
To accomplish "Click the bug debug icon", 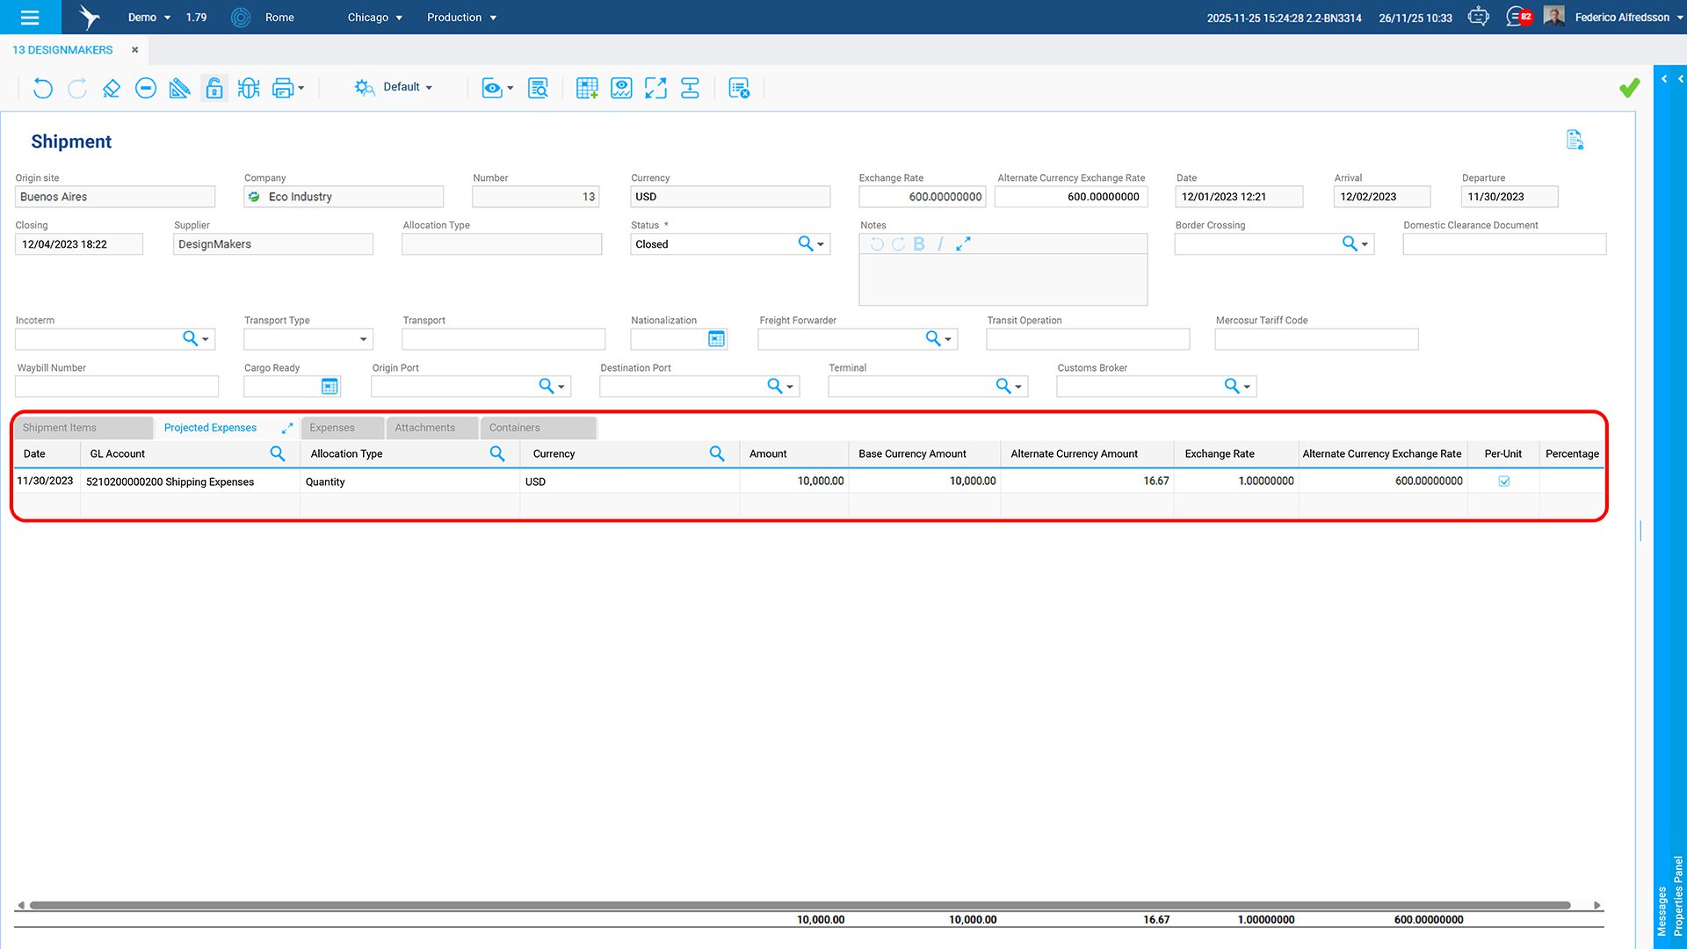I will click(x=249, y=88).
